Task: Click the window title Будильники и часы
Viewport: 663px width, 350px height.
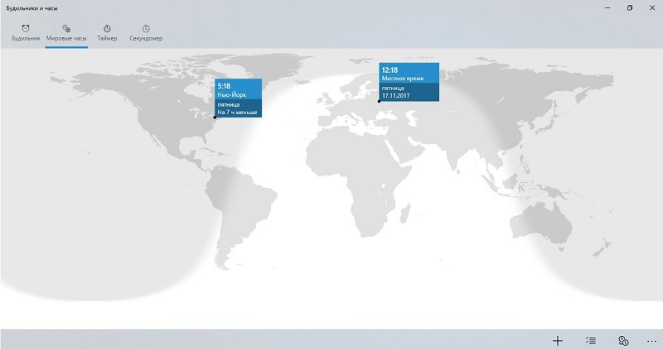Action: (31, 8)
